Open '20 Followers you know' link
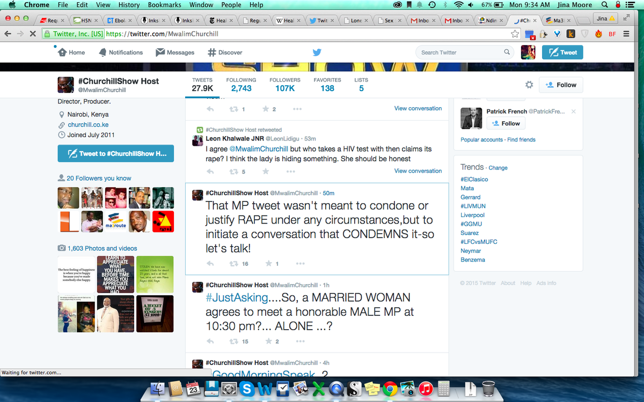 point(99,178)
